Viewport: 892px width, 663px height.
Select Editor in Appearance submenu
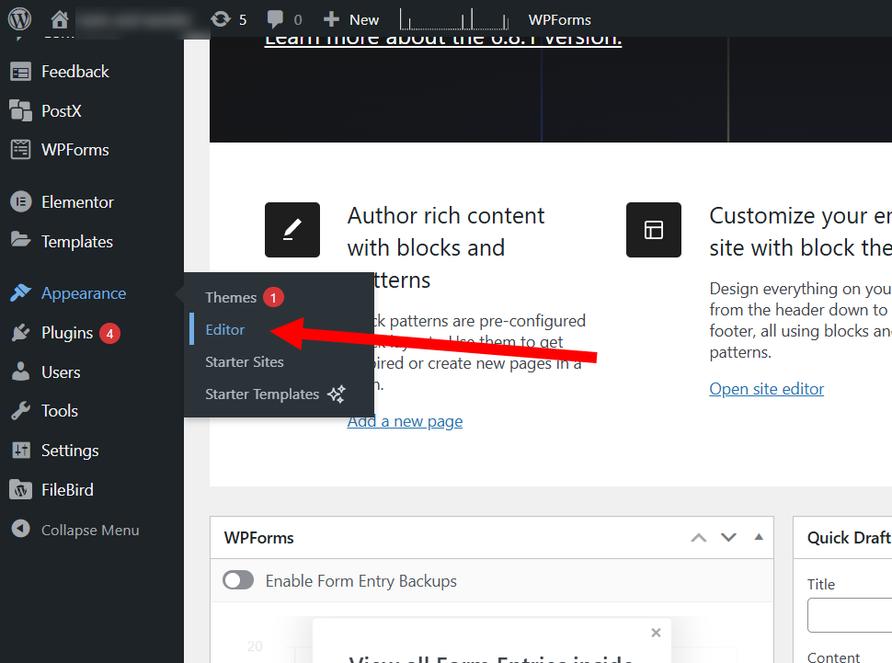(x=224, y=329)
